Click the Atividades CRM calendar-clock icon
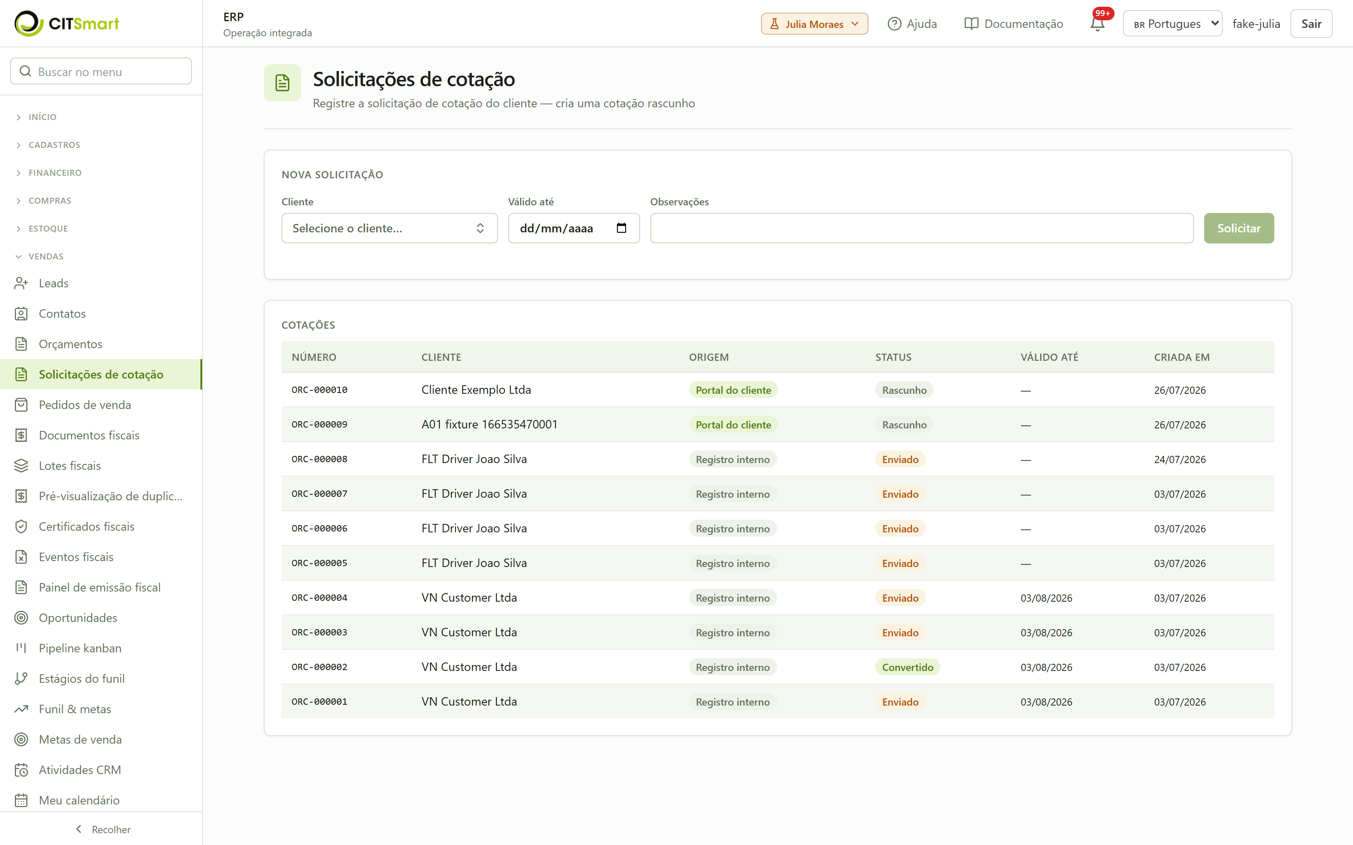This screenshot has height=845, width=1353. pos(21,770)
